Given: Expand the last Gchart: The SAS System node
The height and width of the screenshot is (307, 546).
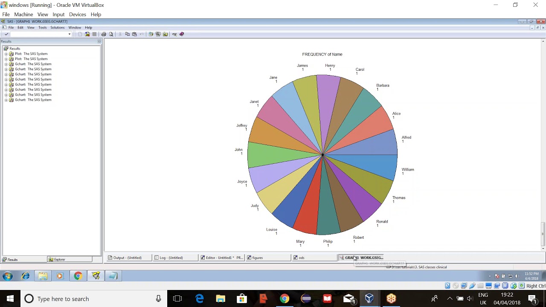Looking at the screenshot, I should 6,100.
